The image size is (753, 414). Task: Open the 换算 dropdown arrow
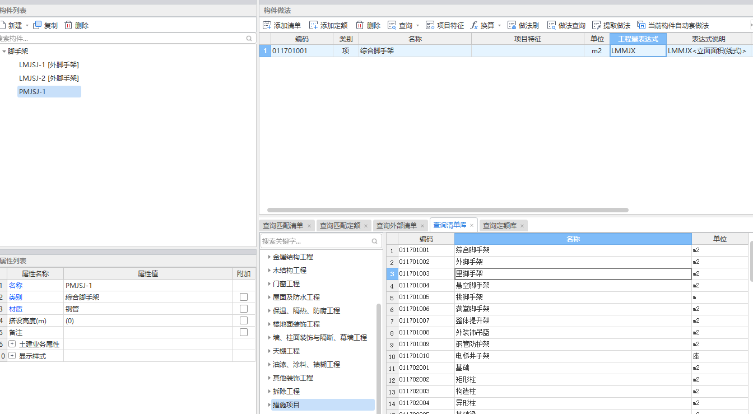point(499,25)
